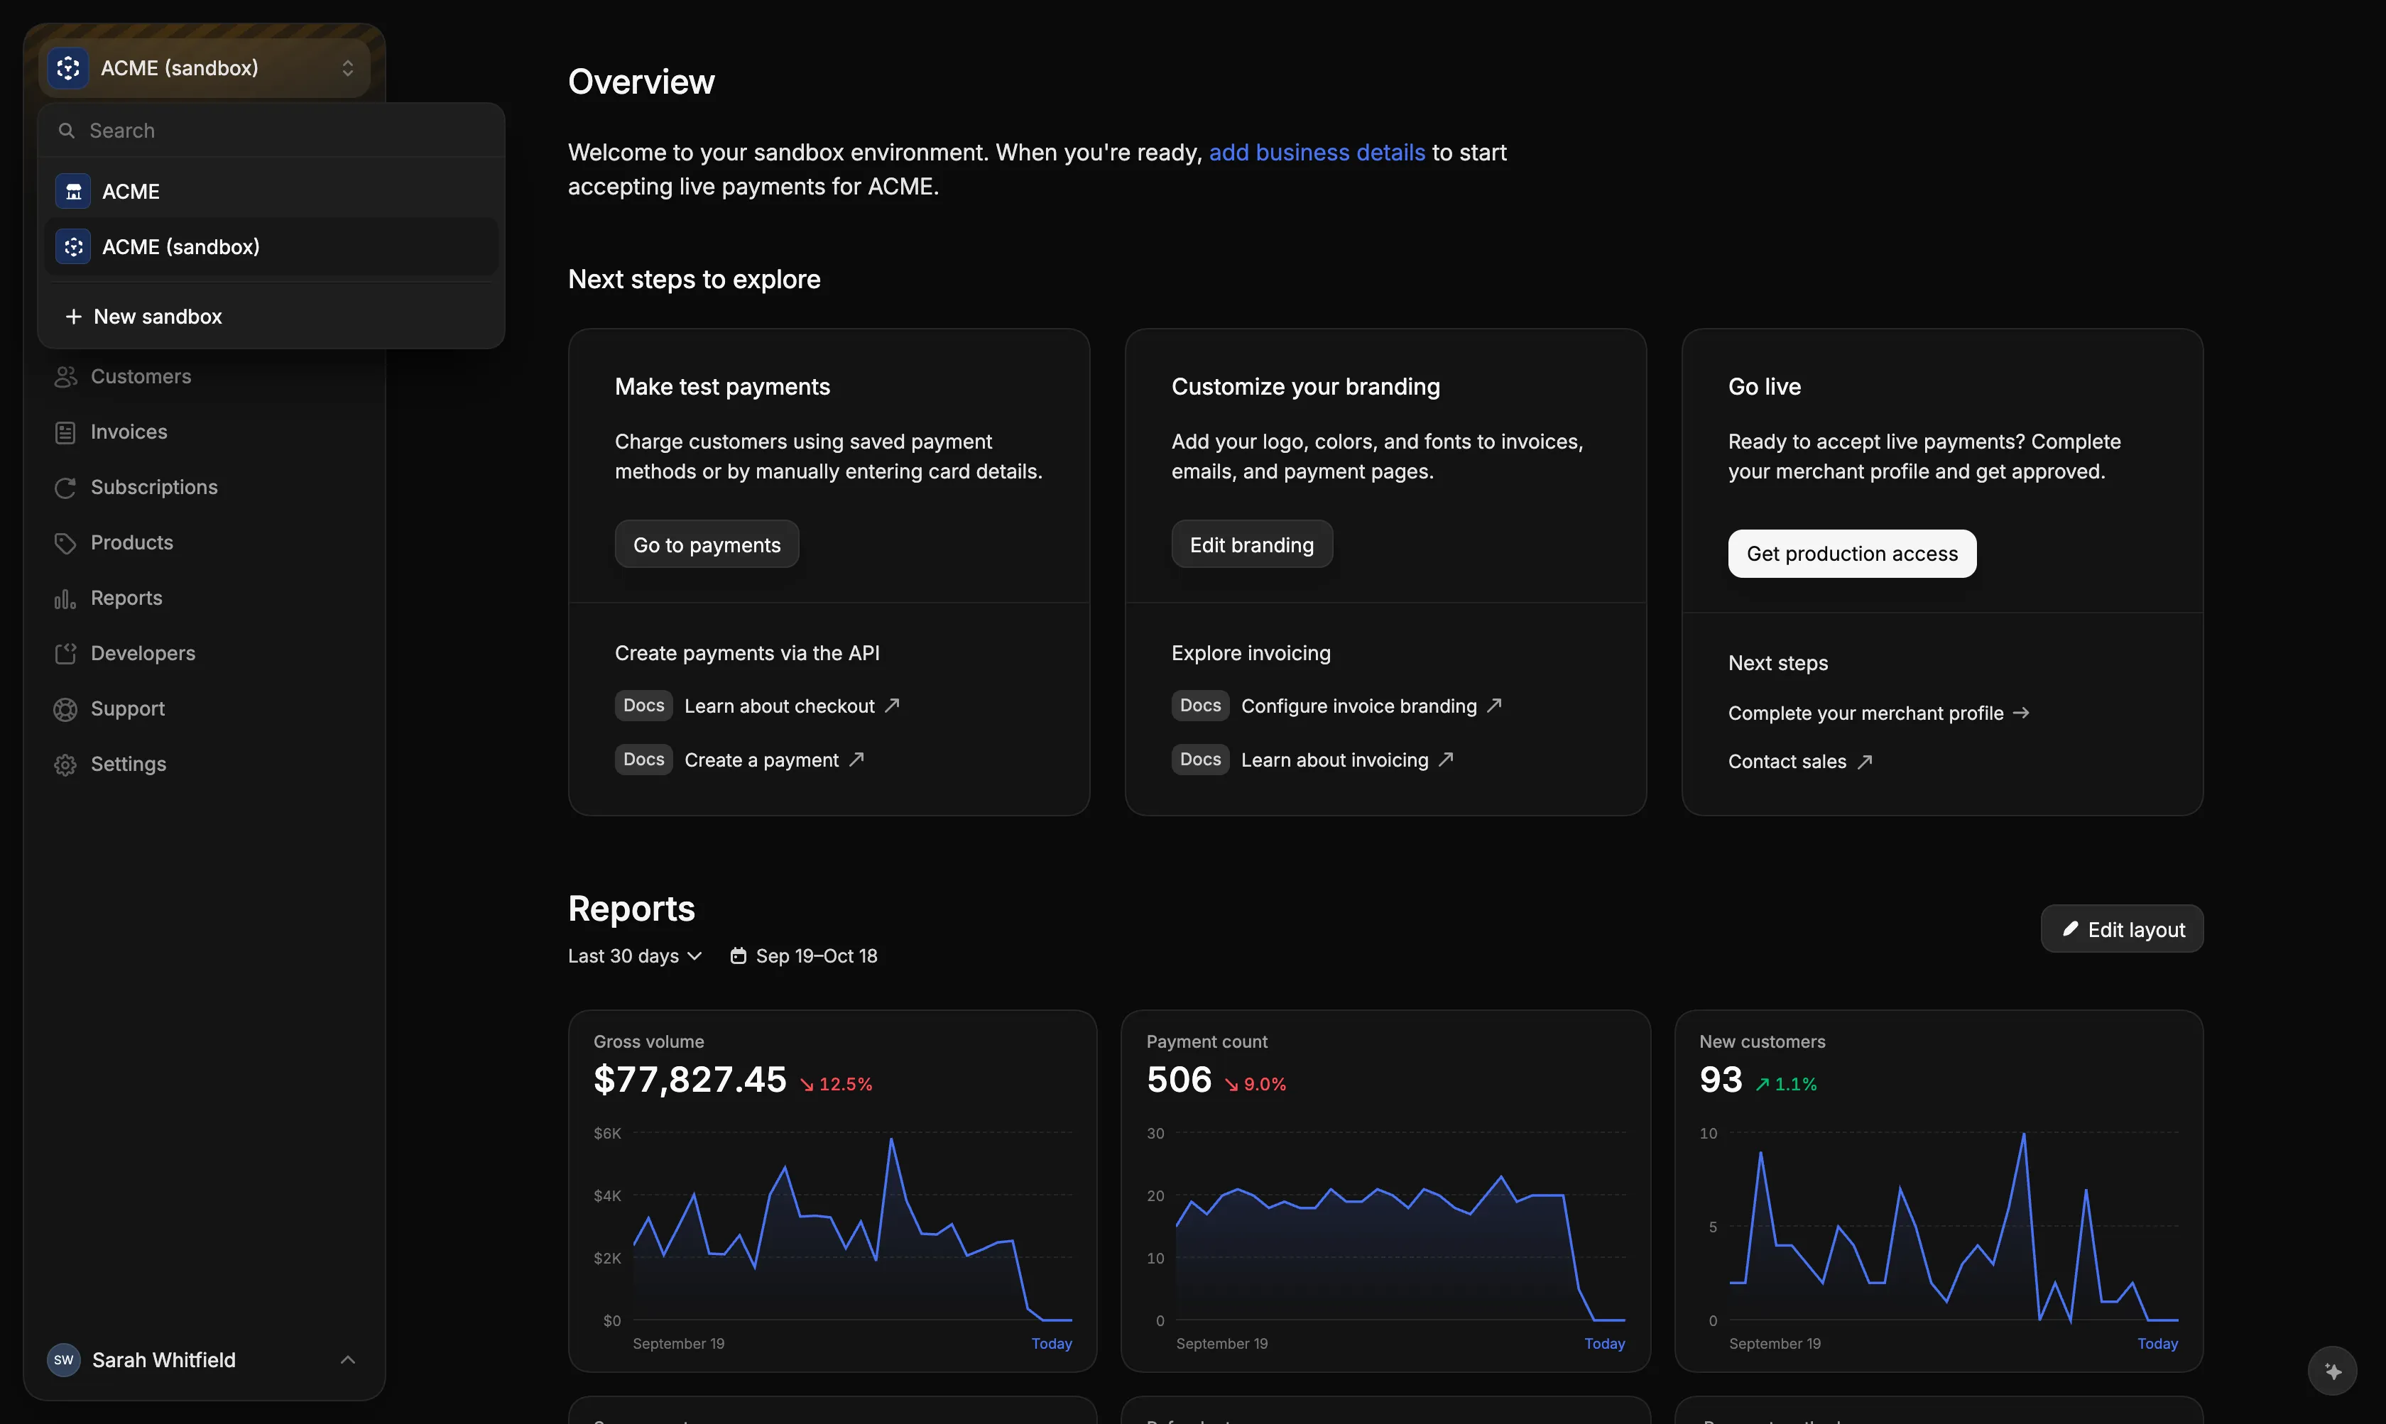Open Configure invoice branding link

click(1371, 706)
